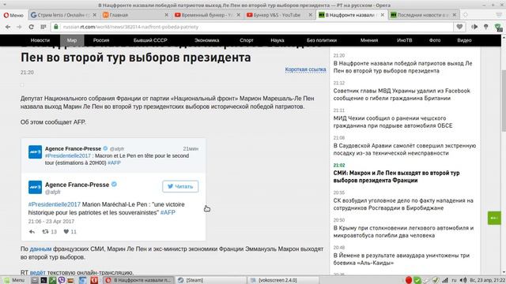Image resolution: width=506 pixels, height=284 pixels.
Task: Click the AFP avatar beside the Читать button
Action: click(35, 188)
